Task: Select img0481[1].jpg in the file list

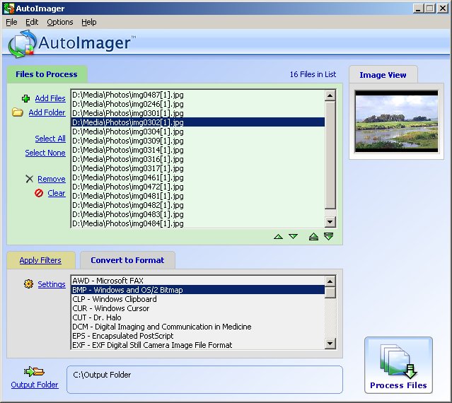Action: click(x=198, y=196)
